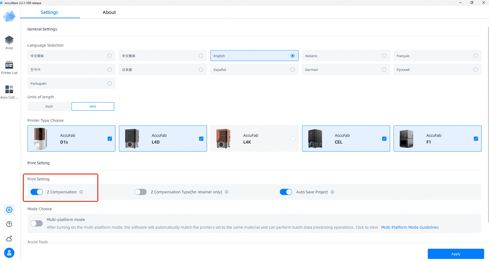Screen dimensions: 489x261
Task: Set units of length to mm
Action: (x=93, y=106)
